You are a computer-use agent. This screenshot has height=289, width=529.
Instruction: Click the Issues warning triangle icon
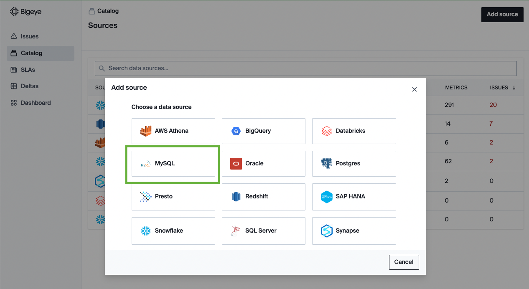[14, 36]
